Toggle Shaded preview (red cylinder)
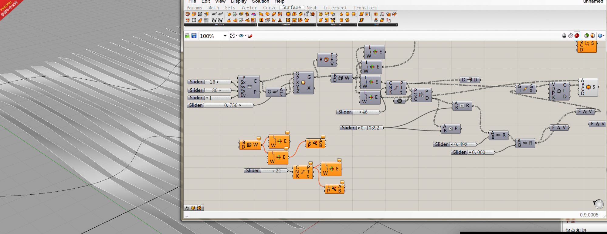607x234 pixels. [577, 36]
